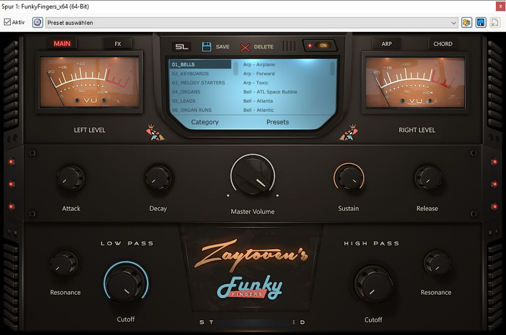Click the save preset disk icon in host bar
This screenshot has height=335, width=506.
coord(481,22)
